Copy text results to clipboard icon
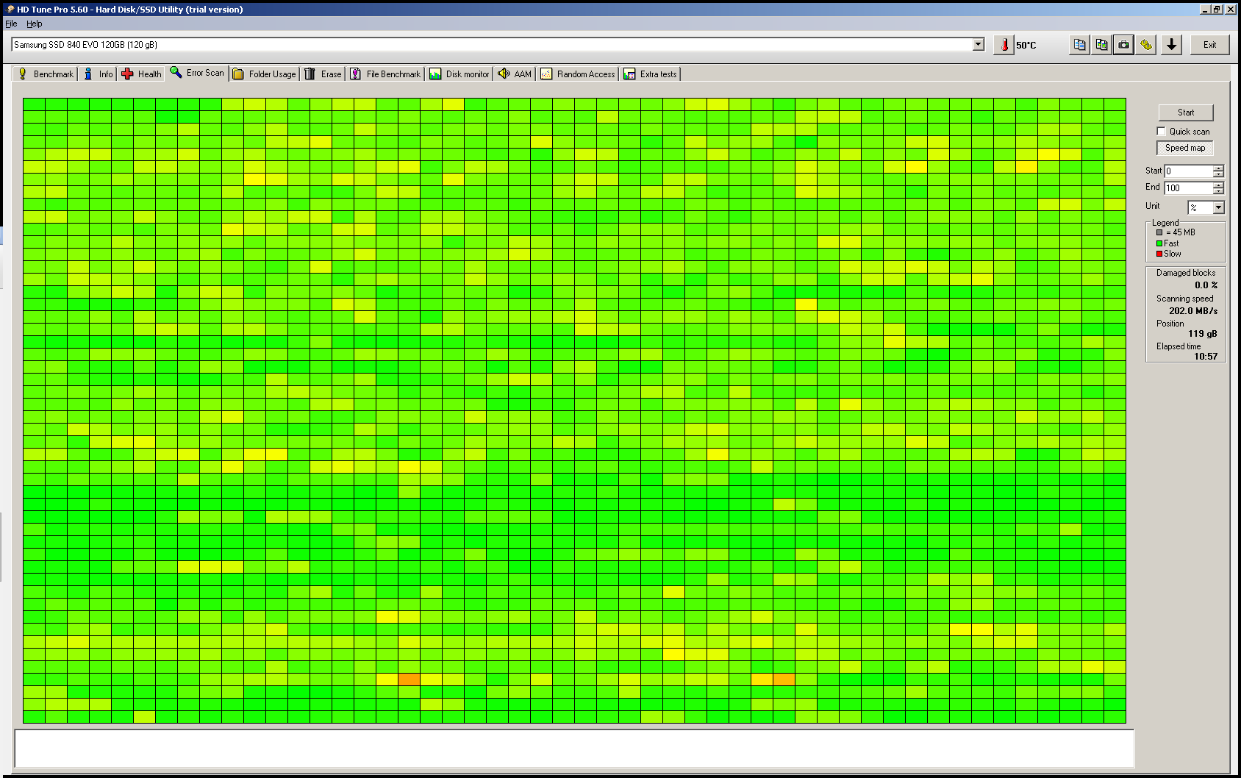The image size is (1241, 778). pos(1079,45)
